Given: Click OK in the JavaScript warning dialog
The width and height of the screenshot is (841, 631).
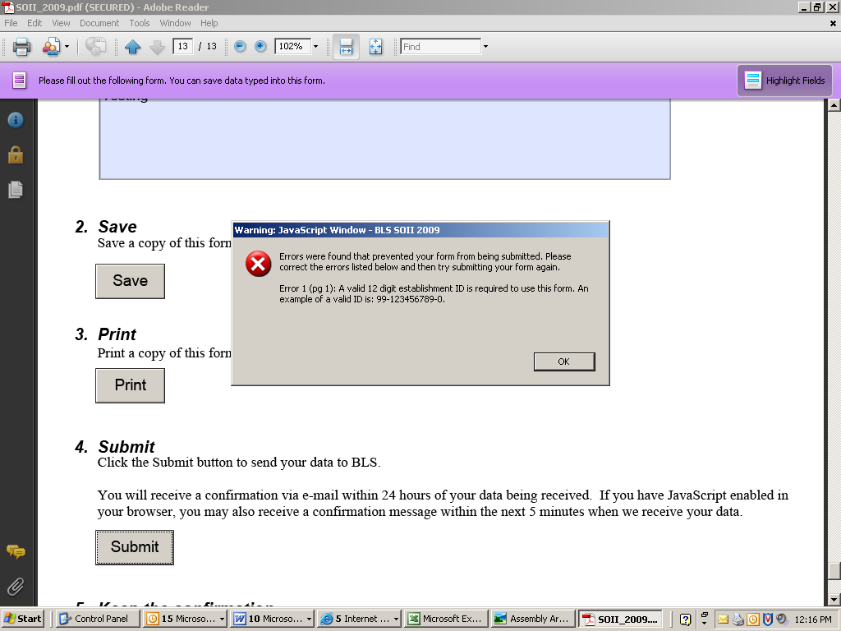Looking at the screenshot, I should (563, 362).
